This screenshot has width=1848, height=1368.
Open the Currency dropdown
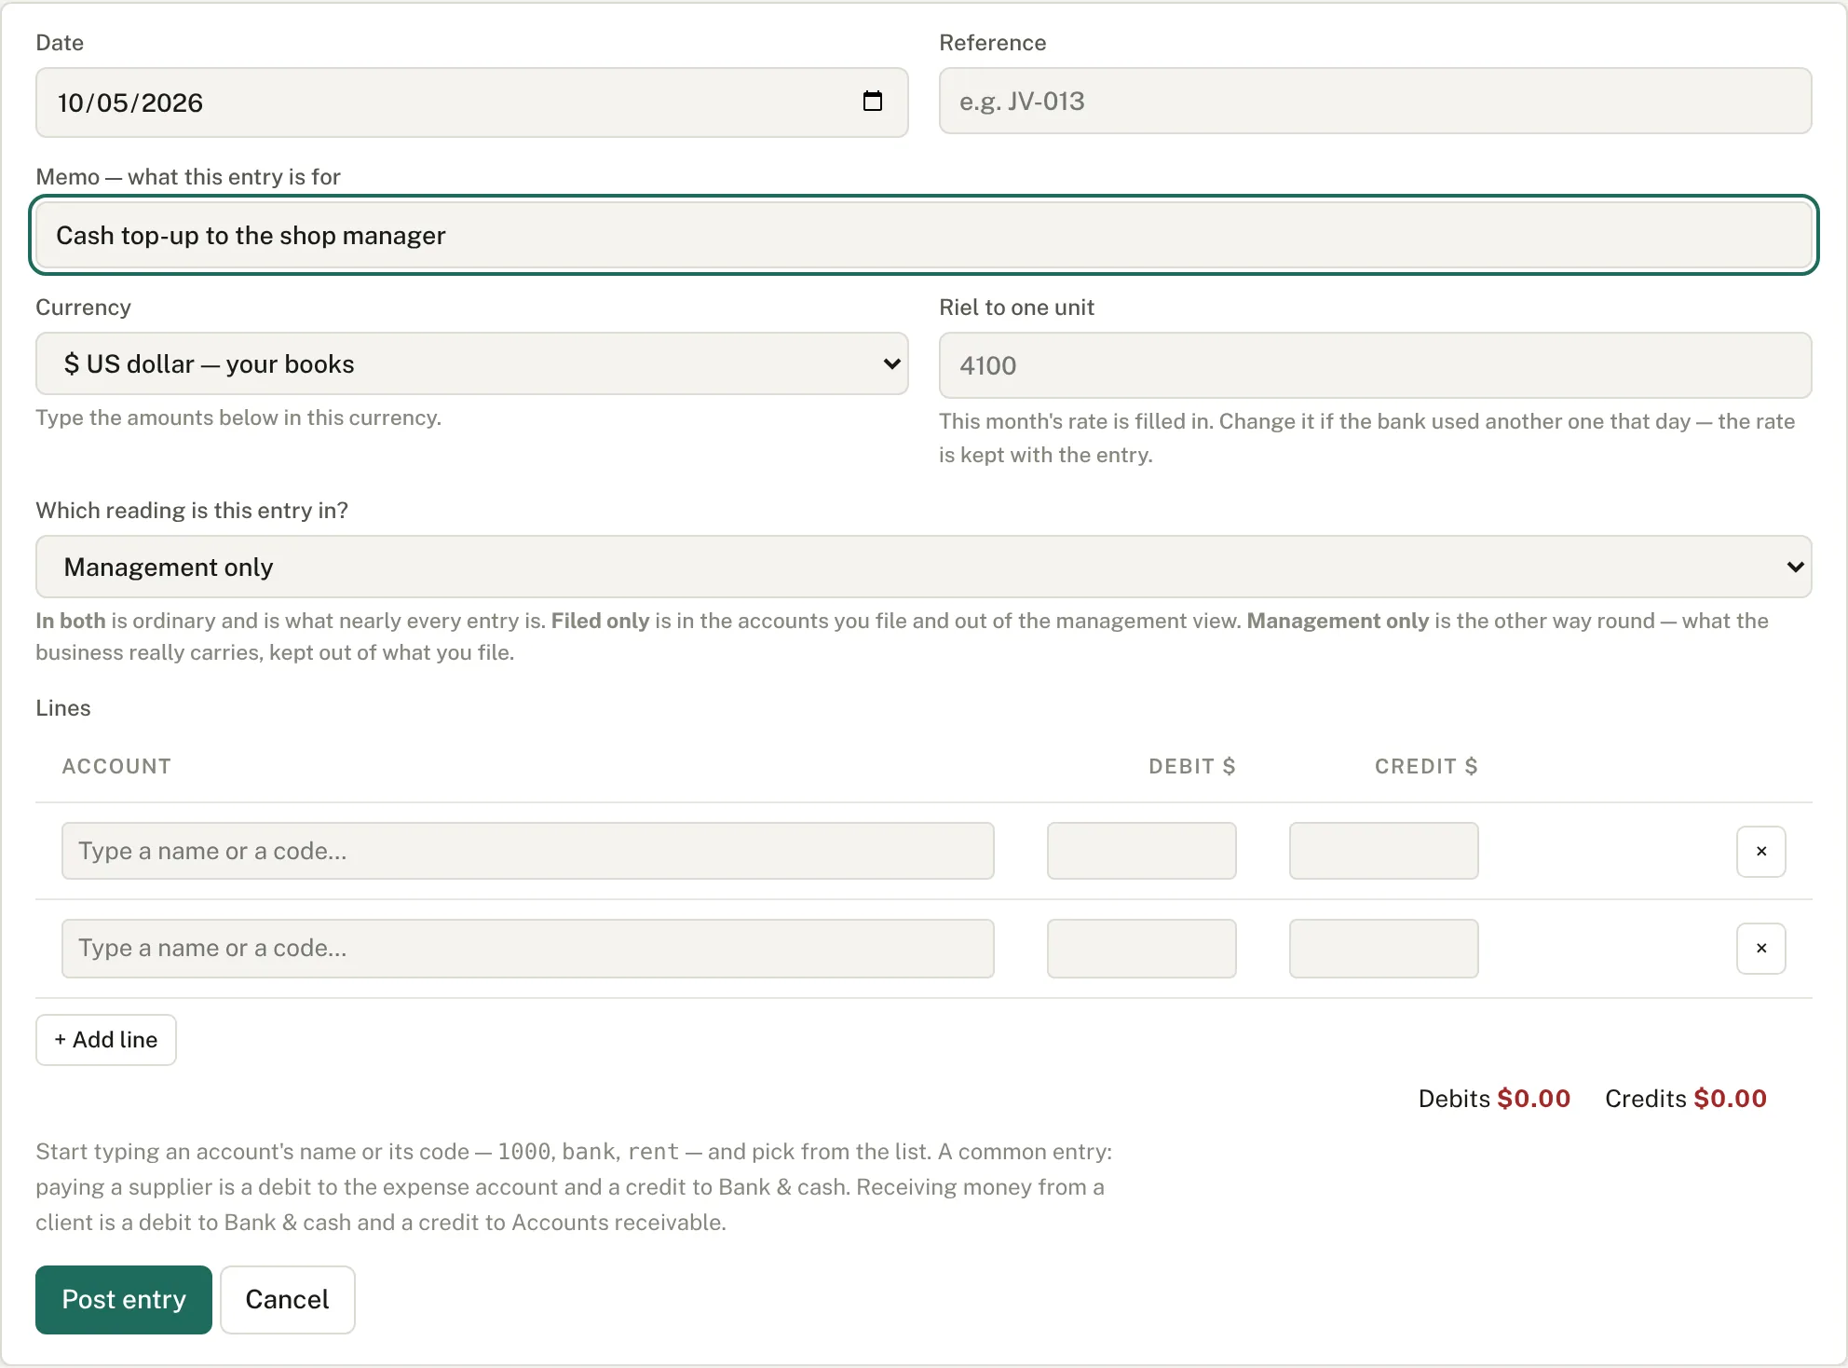point(472,363)
